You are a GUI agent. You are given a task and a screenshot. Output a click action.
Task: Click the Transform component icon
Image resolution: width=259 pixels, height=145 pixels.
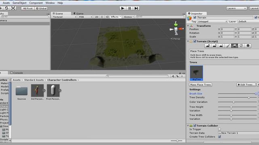(191, 26)
